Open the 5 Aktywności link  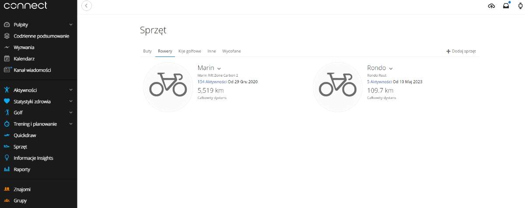pos(380,81)
